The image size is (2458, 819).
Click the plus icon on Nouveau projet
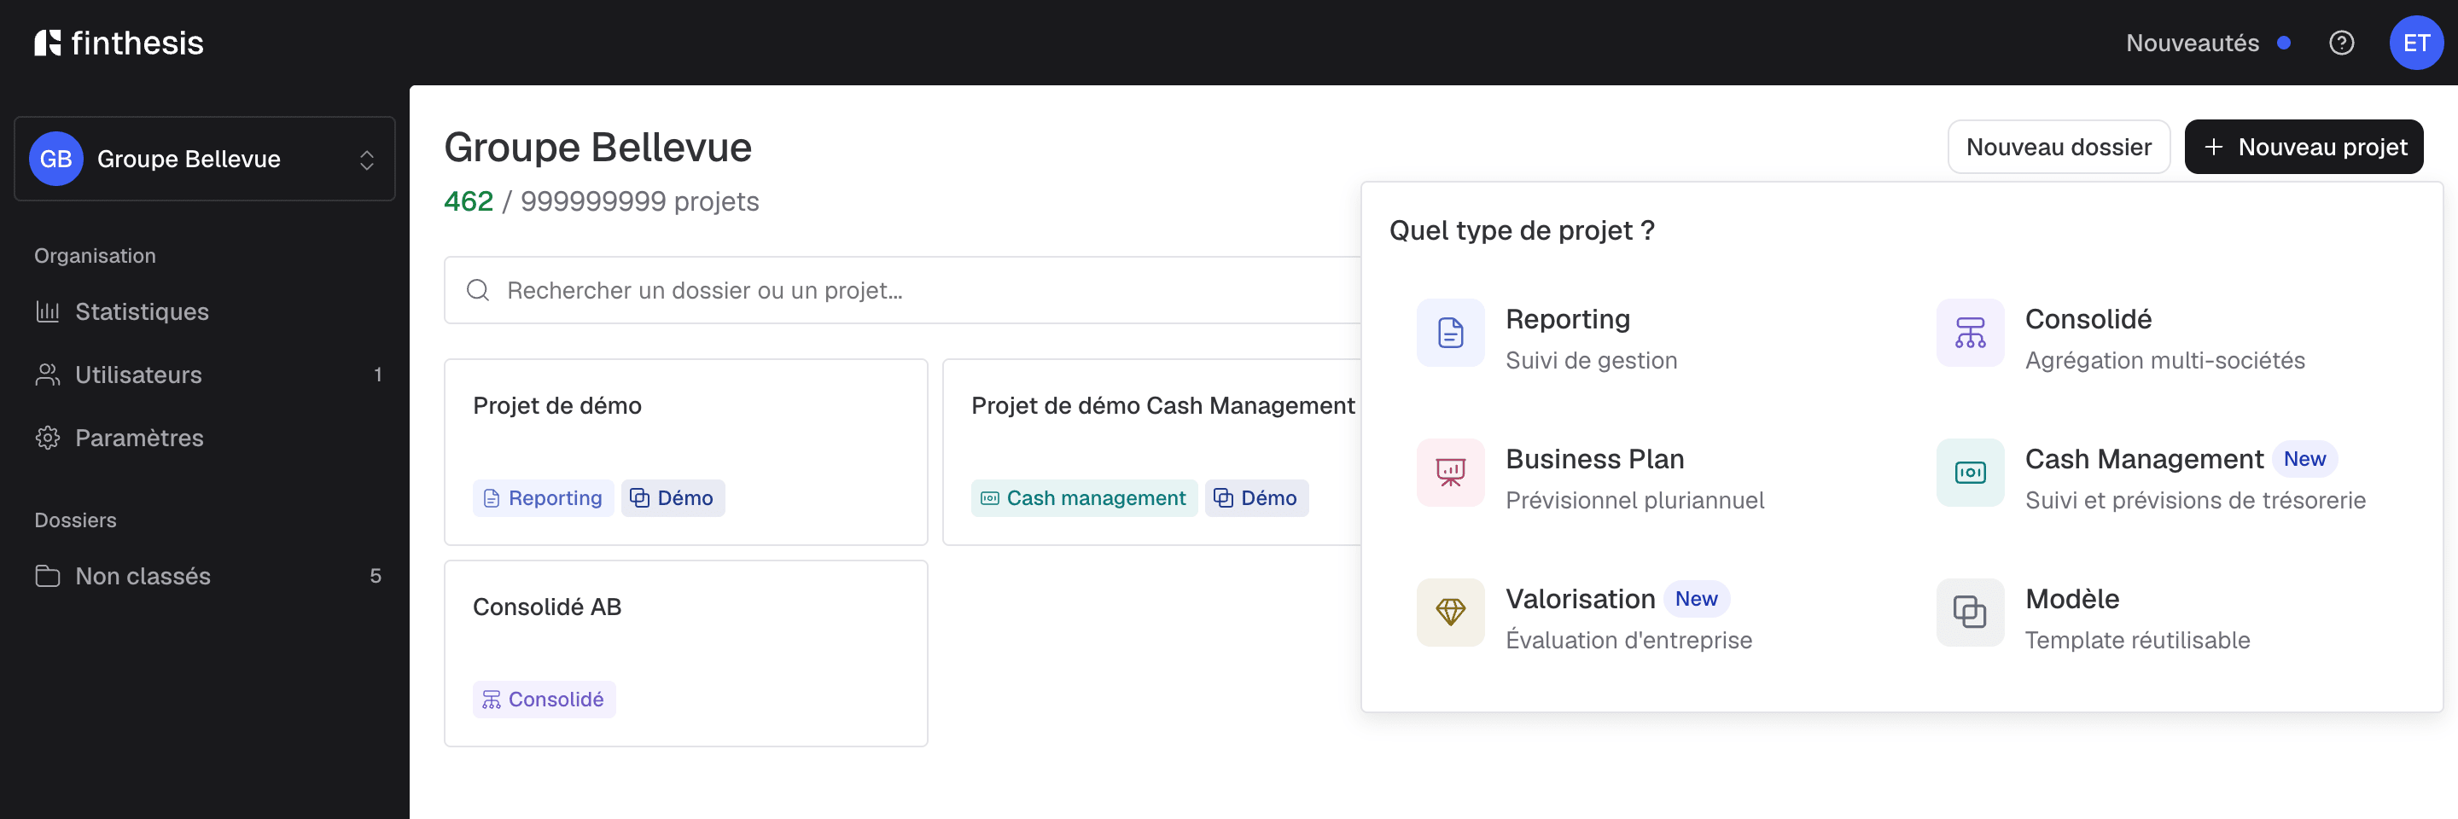point(2214,147)
